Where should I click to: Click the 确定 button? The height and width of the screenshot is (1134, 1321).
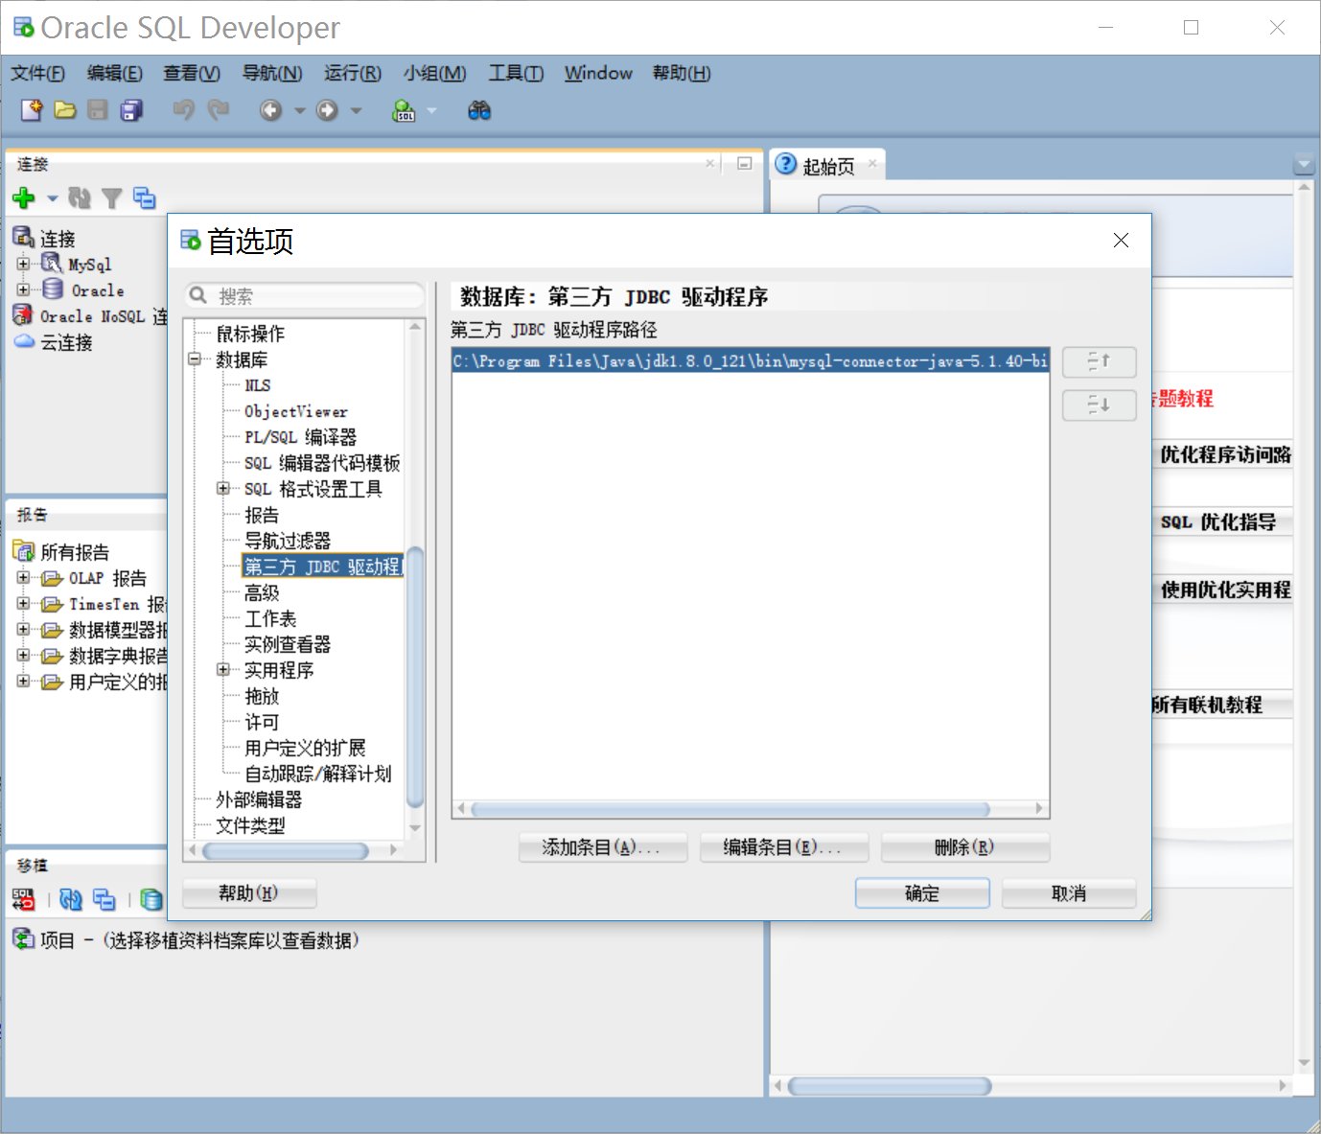[922, 893]
